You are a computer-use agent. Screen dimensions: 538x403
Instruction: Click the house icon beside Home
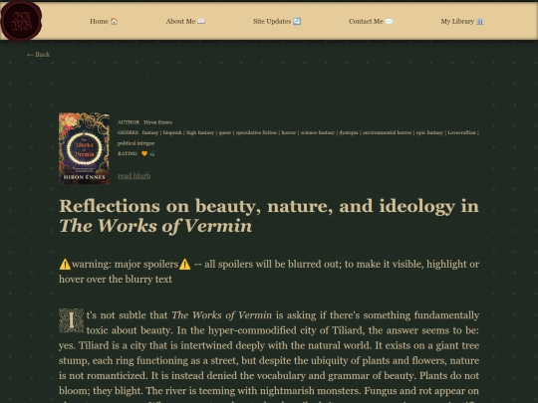[115, 21]
